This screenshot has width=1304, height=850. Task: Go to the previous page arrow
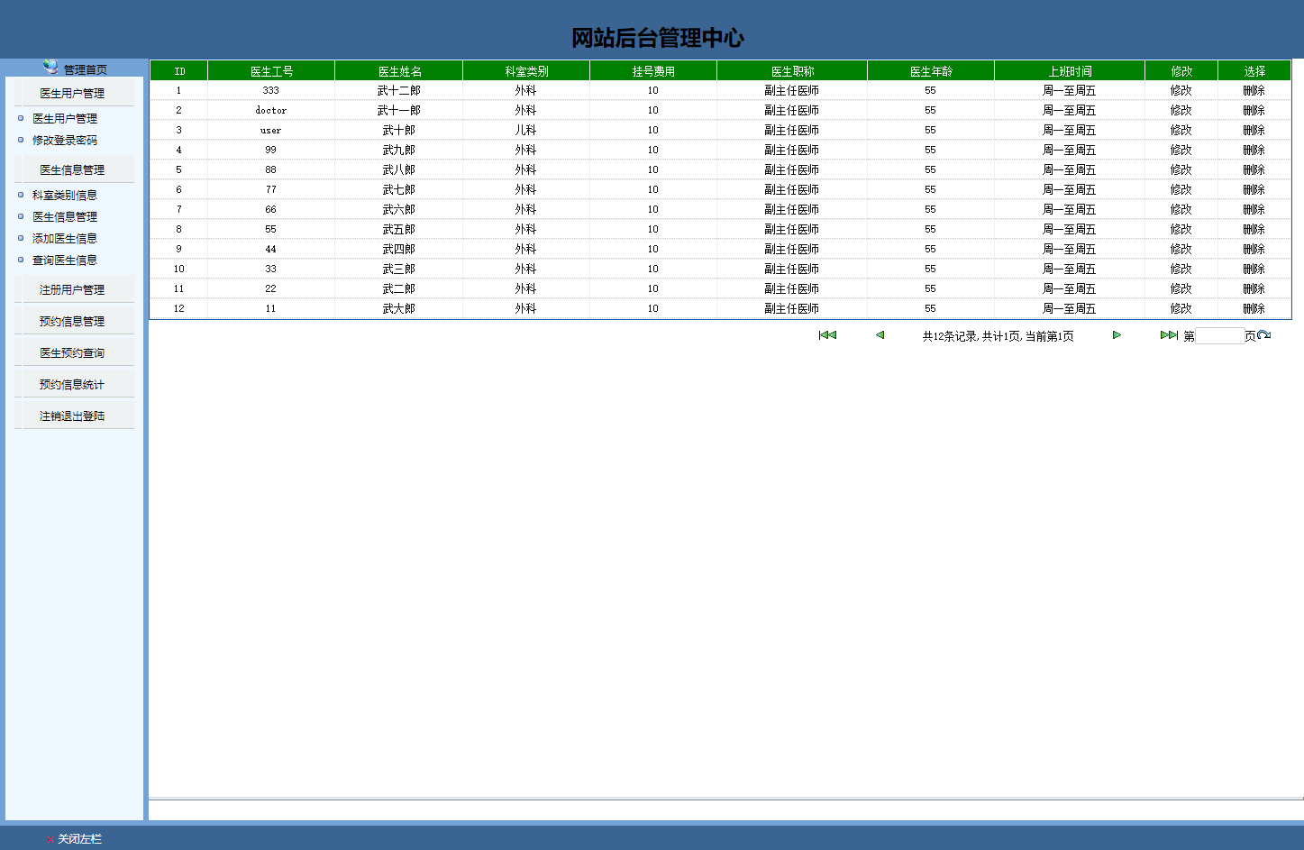click(x=880, y=335)
